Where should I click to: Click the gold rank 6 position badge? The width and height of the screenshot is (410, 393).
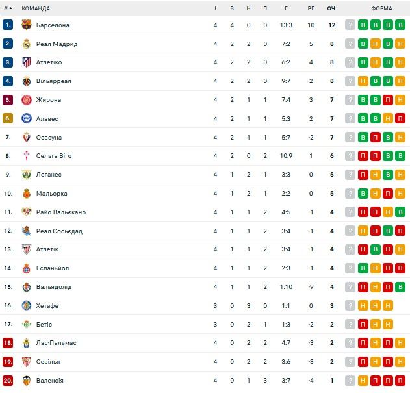(x=8, y=119)
